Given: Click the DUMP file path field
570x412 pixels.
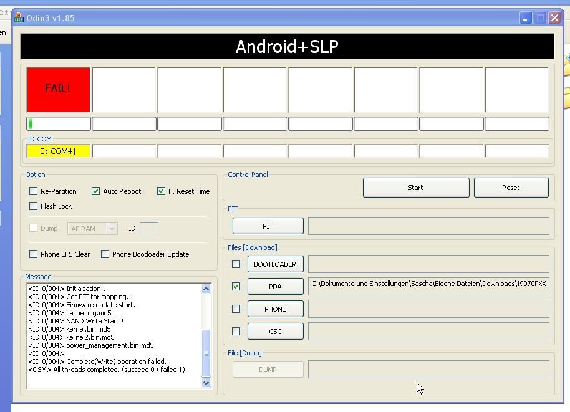Looking at the screenshot, I should (x=428, y=370).
